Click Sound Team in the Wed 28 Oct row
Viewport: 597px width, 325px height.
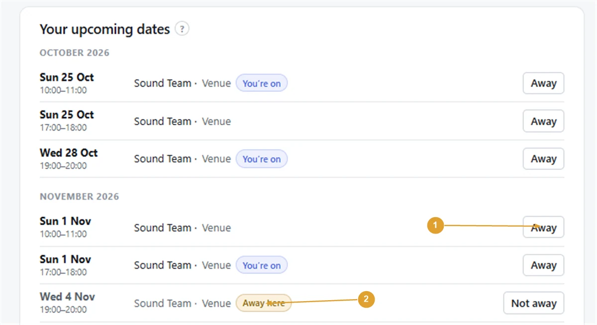pyautogui.click(x=163, y=159)
